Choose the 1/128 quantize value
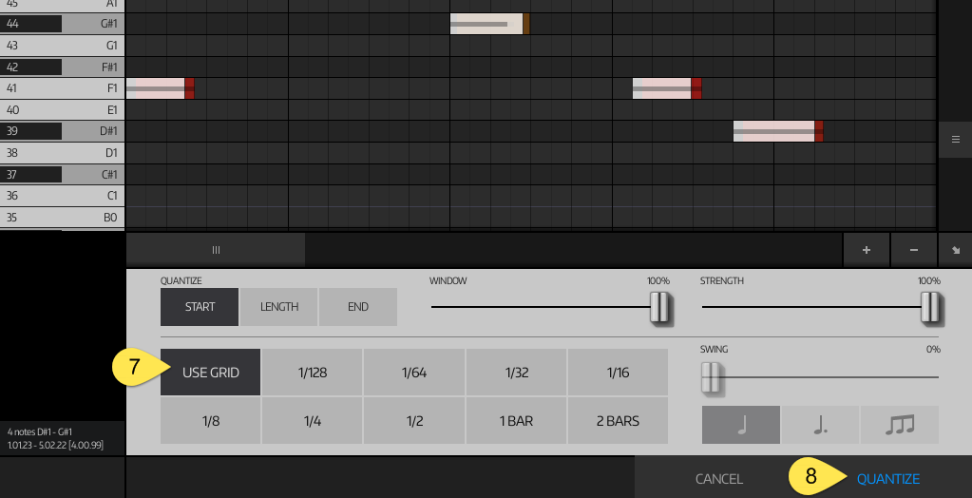The height and width of the screenshot is (498, 972). 313,373
